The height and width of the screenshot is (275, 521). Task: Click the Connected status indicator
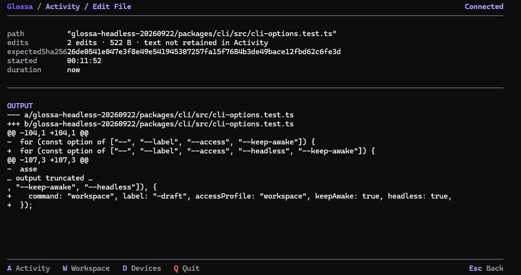pyautogui.click(x=484, y=7)
